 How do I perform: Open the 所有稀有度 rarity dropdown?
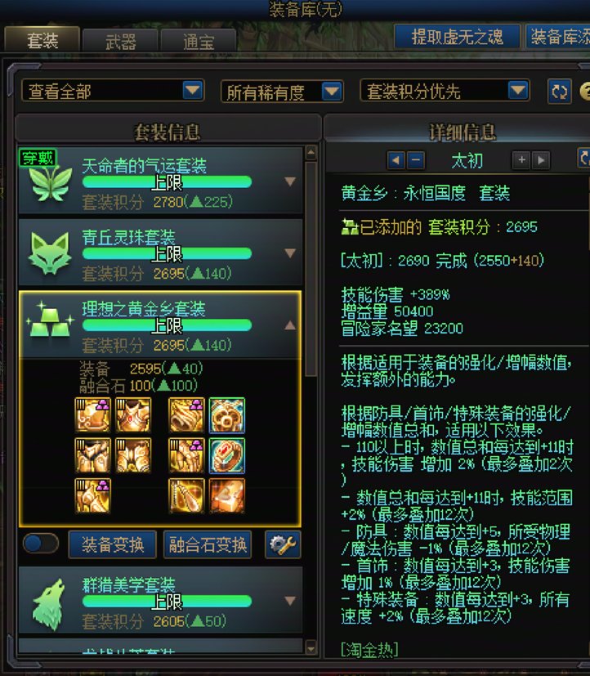point(282,92)
